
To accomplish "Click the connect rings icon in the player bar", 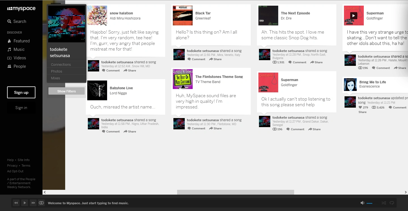I will tap(41, 203).
